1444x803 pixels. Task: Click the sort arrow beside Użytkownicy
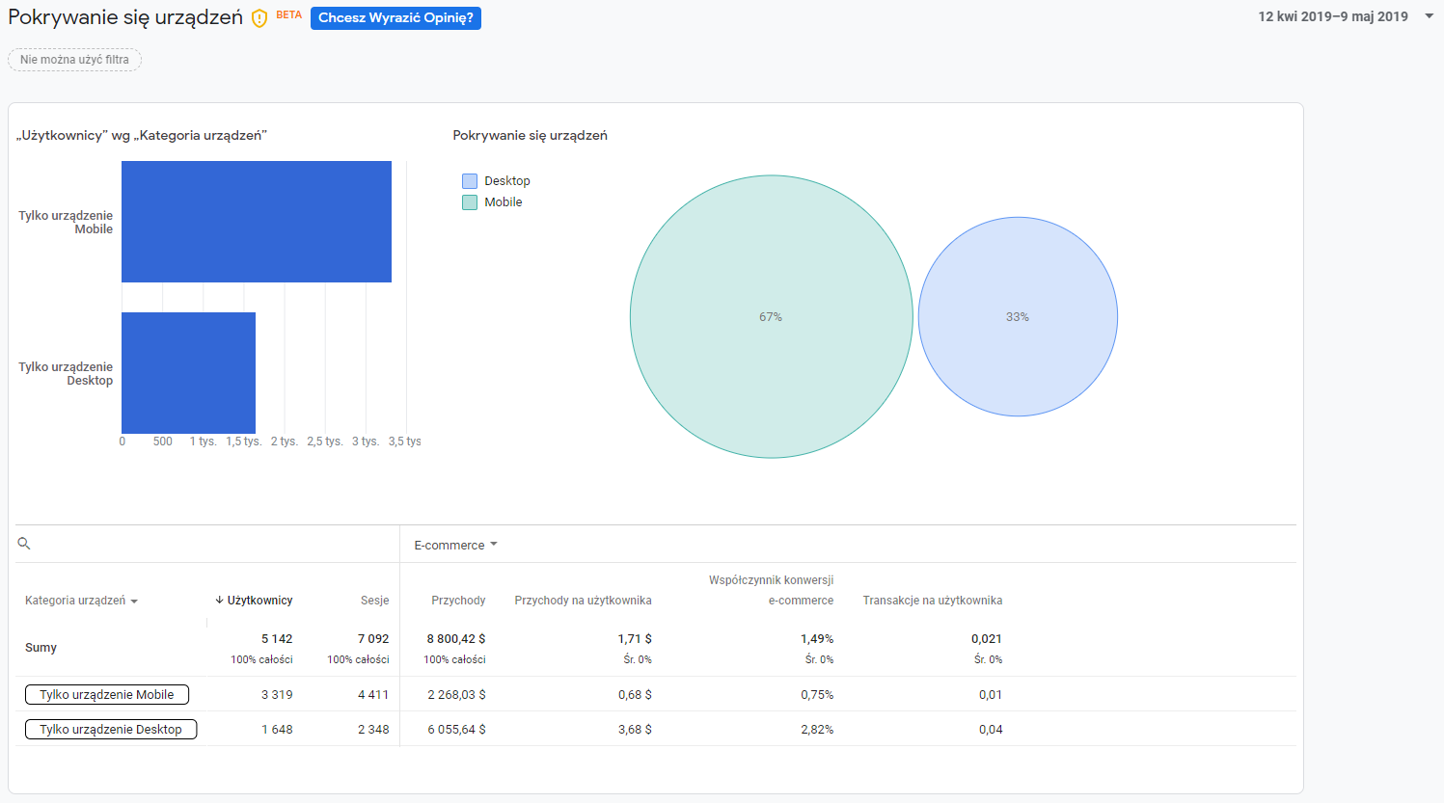pyautogui.click(x=220, y=600)
